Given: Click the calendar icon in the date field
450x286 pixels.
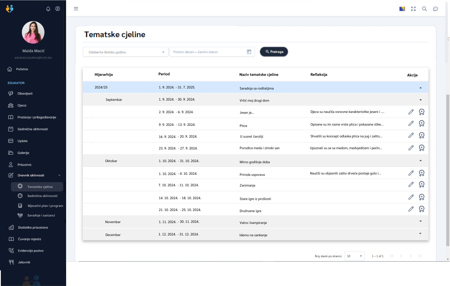Looking at the screenshot, I should 249,52.
